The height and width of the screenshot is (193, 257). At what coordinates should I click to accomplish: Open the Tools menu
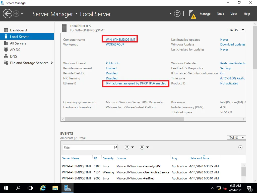tap(220, 14)
